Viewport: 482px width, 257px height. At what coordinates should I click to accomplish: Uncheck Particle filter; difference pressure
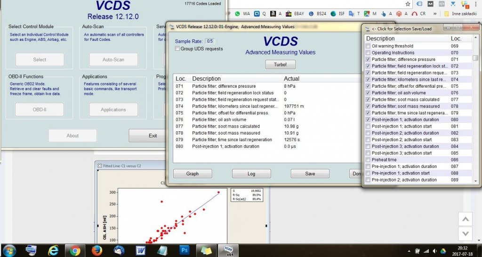click(368, 60)
